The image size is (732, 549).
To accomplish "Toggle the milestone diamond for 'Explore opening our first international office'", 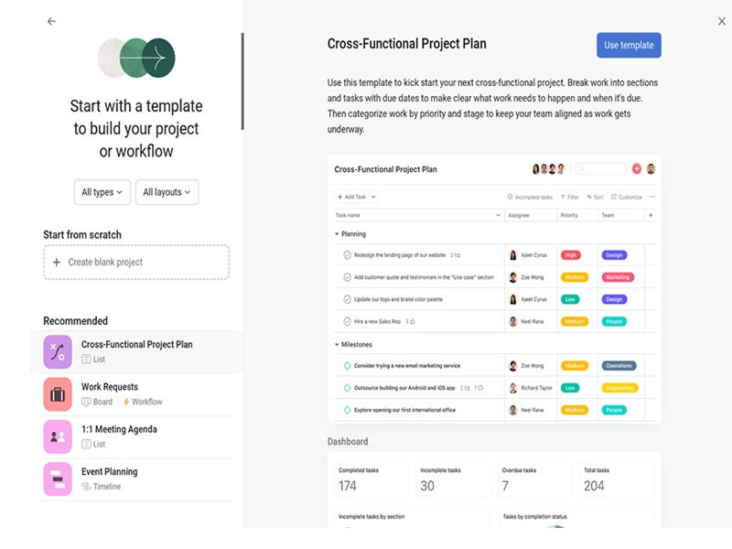I will (x=346, y=409).
